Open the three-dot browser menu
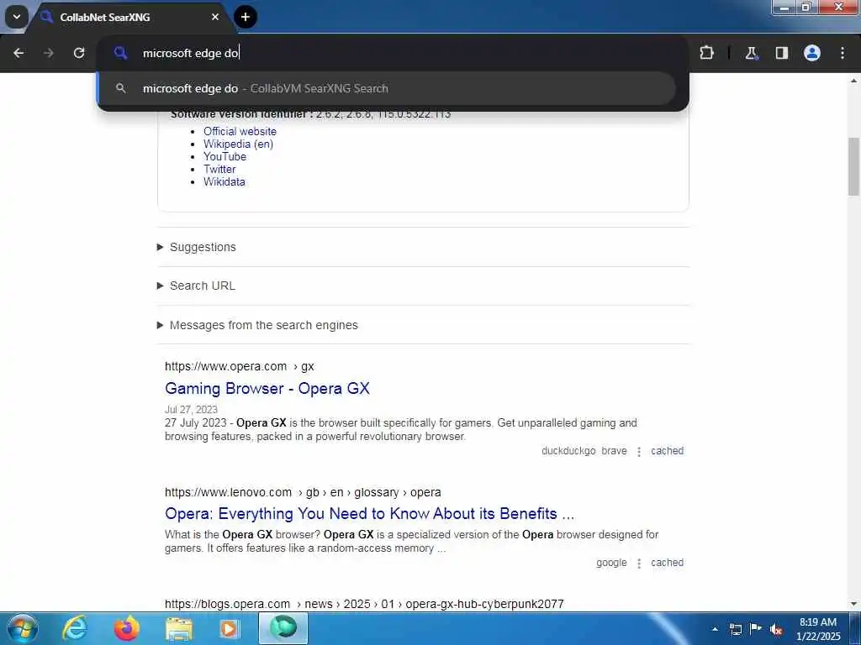This screenshot has width=861, height=645. [x=843, y=53]
